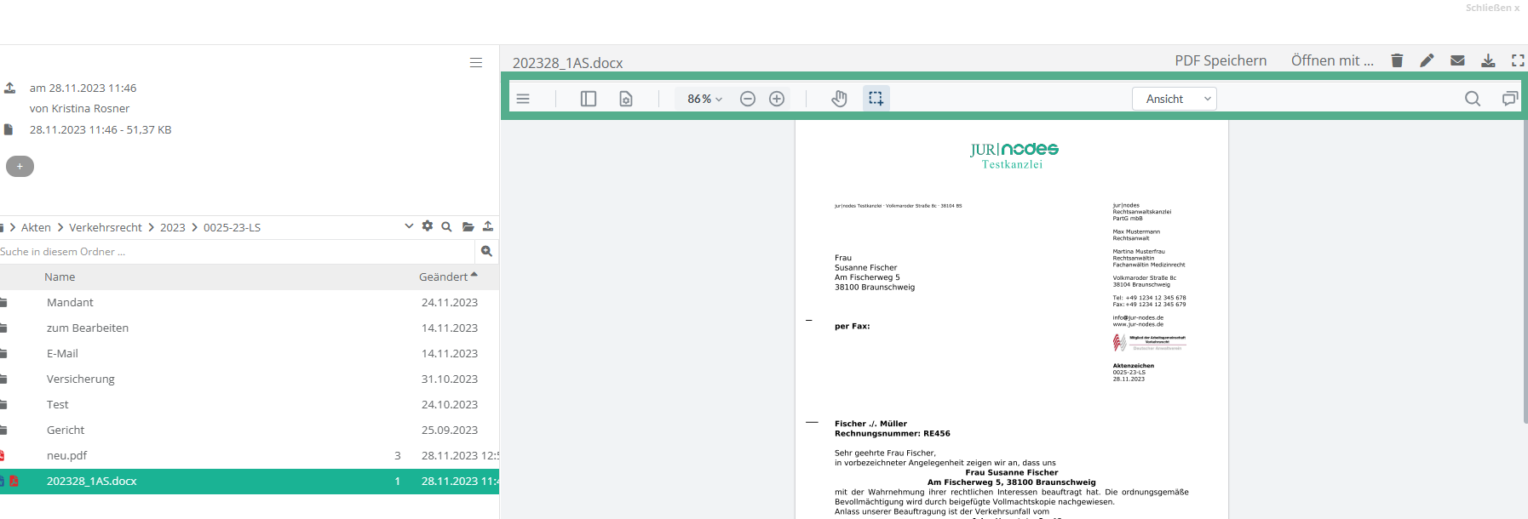Download the file using the download icon
This screenshot has height=519, width=1528.
pyautogui.click(x=1488, y=60)
